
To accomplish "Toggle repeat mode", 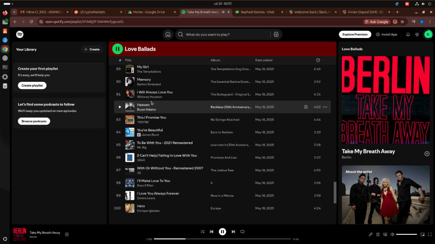I will pos(242,232).
